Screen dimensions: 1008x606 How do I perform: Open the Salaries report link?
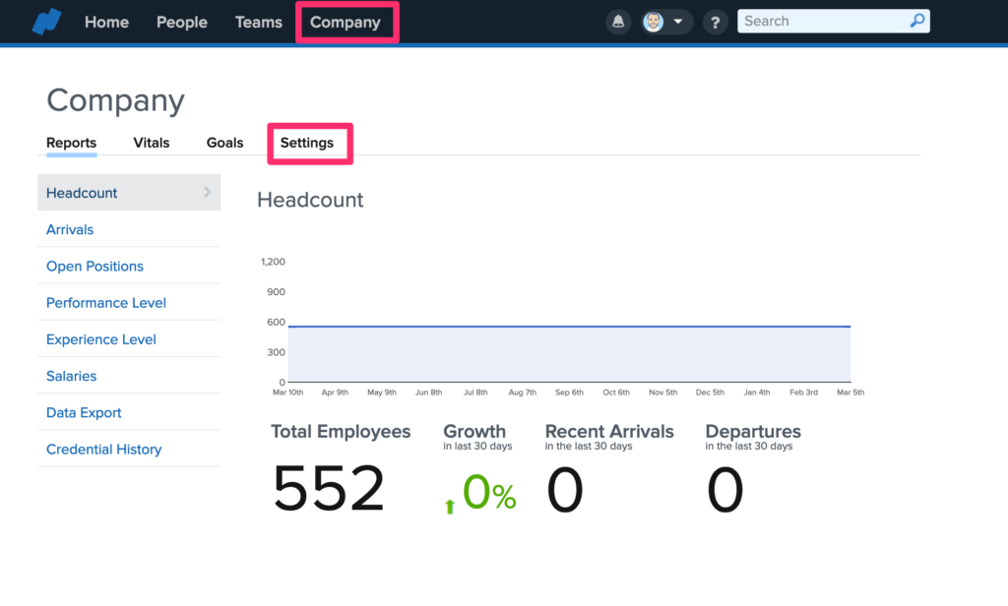tap(72, 376)
